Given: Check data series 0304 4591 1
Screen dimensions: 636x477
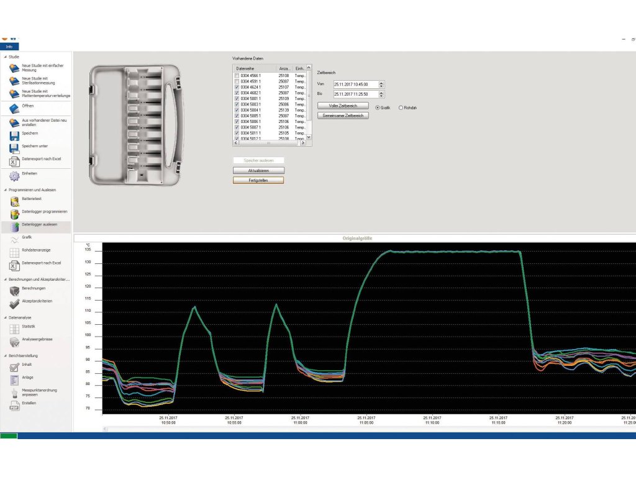Looking at the screenshot, I should pos(237,81).
